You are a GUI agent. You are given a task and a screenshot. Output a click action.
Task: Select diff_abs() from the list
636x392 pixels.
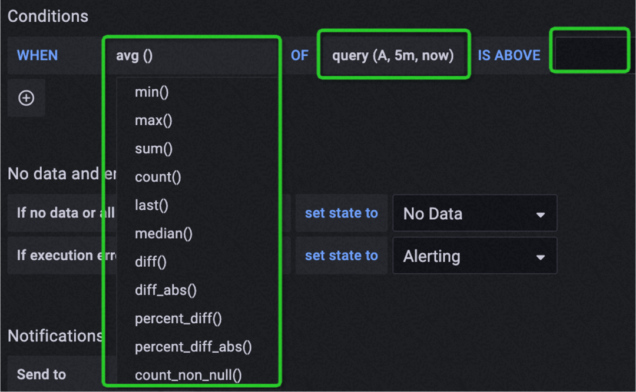(165, 290)
